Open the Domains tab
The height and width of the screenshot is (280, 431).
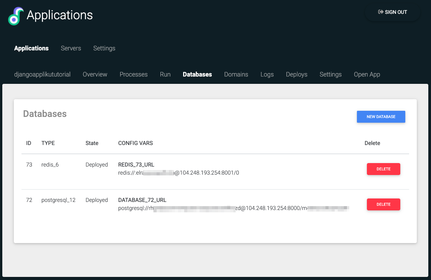click(x=236, y=75)
